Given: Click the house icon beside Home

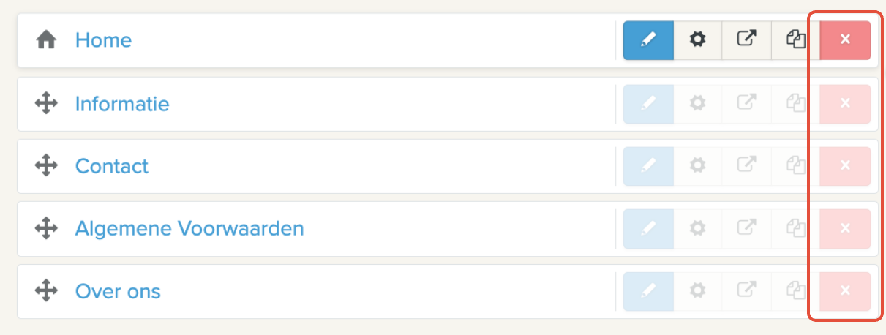Looking at the screenshot, I should [46, 40].
